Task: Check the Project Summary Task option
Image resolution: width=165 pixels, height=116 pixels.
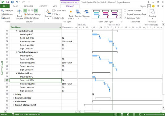Action: pos(125,14)
